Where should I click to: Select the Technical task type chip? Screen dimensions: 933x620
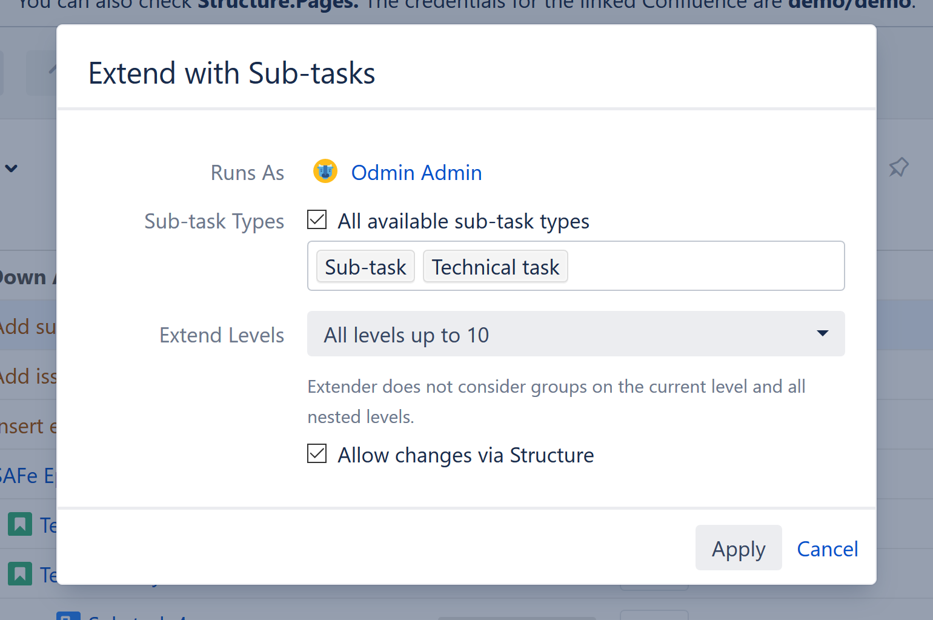[495, 267]
